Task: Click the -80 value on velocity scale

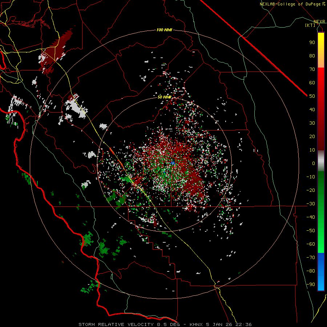Action: tap(311, 271)
